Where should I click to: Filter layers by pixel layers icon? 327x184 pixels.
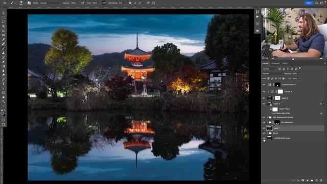click(x=279, y=68)
